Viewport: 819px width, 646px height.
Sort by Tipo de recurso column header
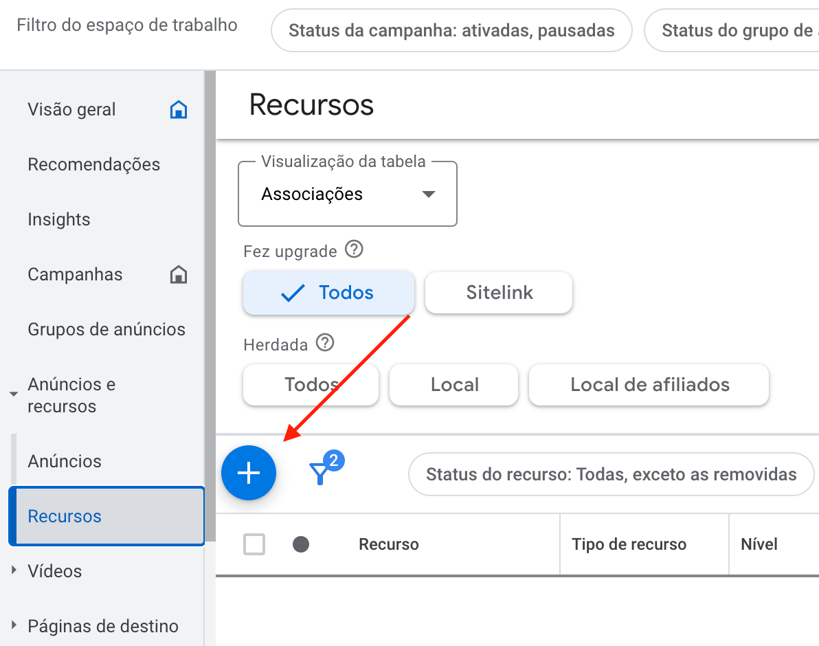(629, 544)
